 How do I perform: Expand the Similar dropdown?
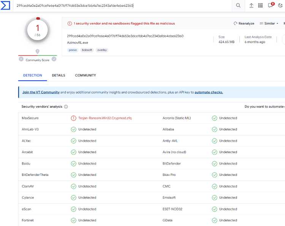tap(269, 24)
